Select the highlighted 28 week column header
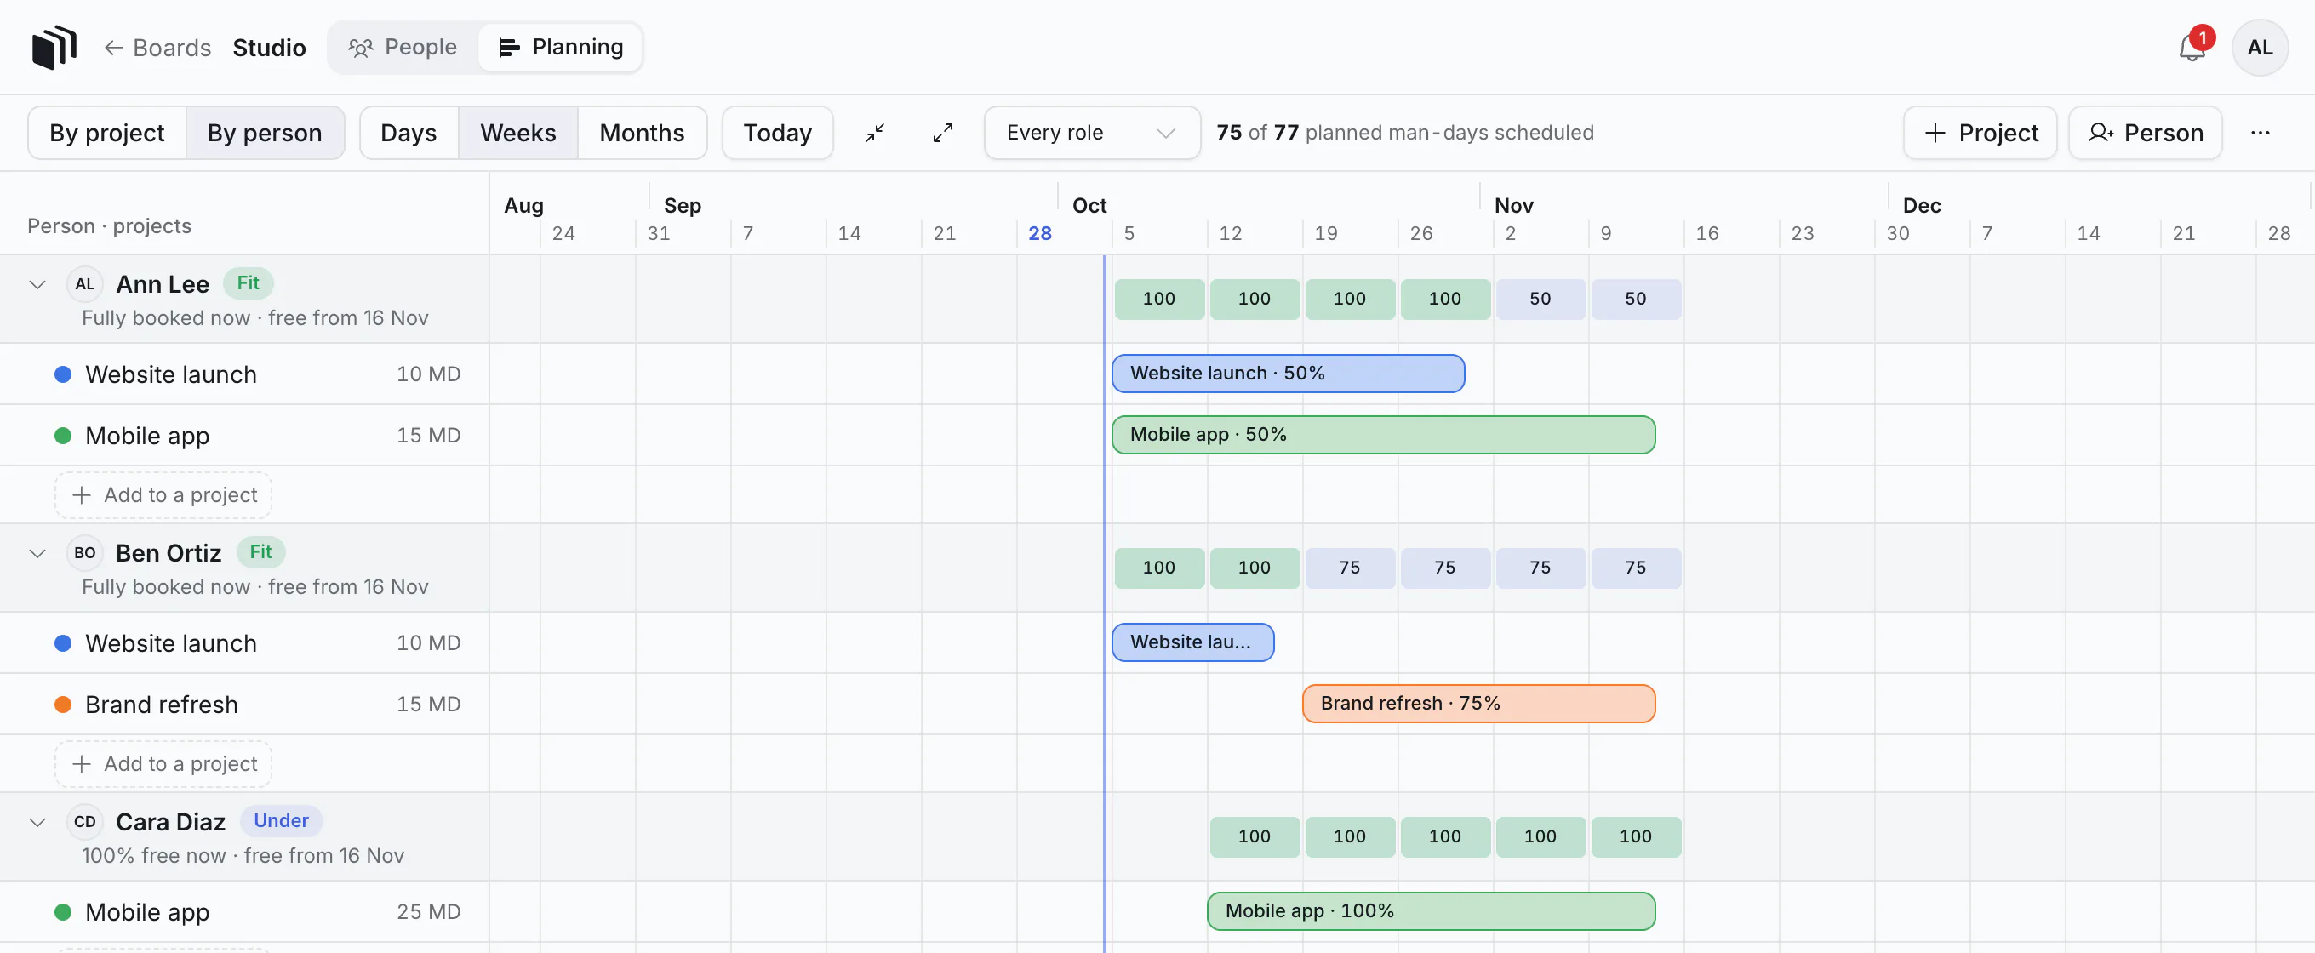The image size is (2315, 953). 1040,233
